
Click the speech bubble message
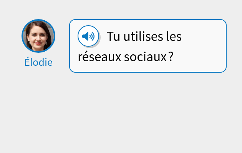point(148,46)
